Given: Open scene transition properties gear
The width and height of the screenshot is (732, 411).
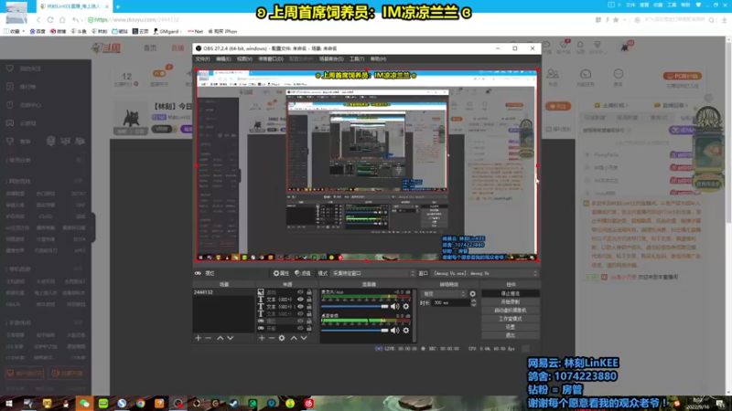Looking at the screenshot, I should [472, 294].
